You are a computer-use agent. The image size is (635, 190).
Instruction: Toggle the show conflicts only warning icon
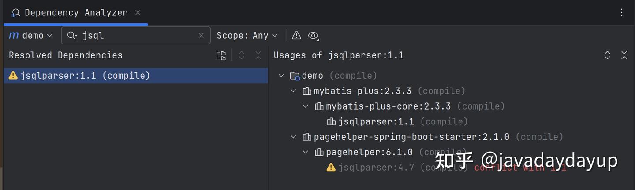296,35
